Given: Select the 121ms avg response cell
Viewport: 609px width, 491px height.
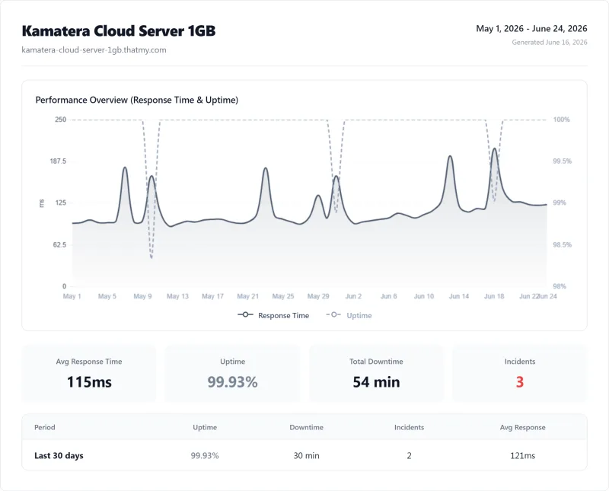Looking at the screenshot, I should (x=522, y=455).
